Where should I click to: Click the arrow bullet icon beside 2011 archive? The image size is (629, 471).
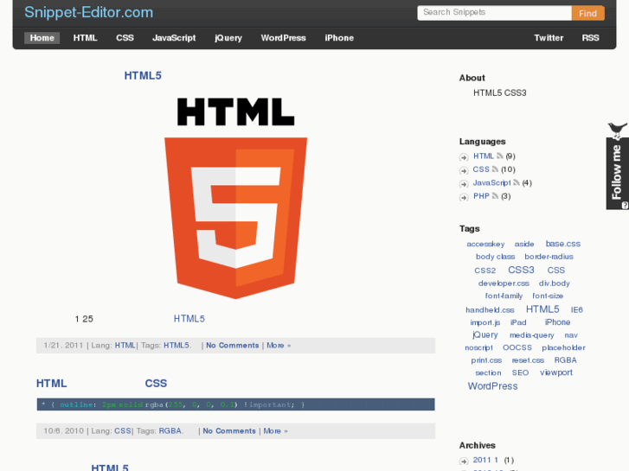click(x=464, y=461)
